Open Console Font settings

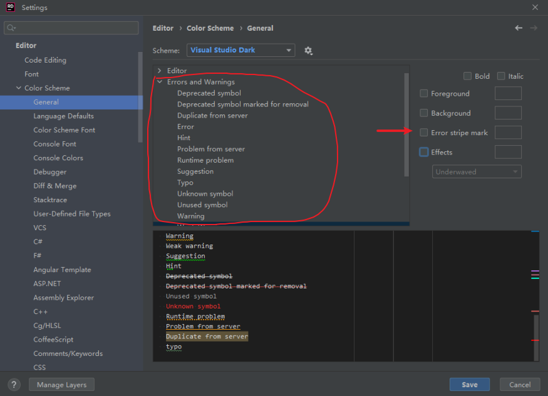point(55,144)
